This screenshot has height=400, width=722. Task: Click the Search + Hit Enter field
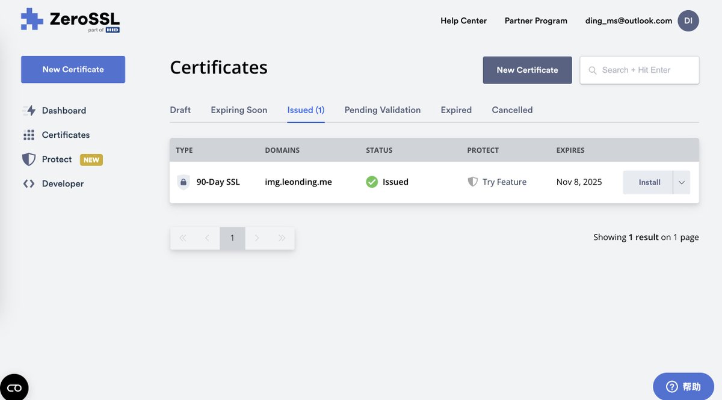[640, 70]
